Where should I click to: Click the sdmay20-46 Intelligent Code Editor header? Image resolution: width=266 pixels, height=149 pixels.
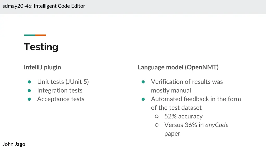click(44, 6)
